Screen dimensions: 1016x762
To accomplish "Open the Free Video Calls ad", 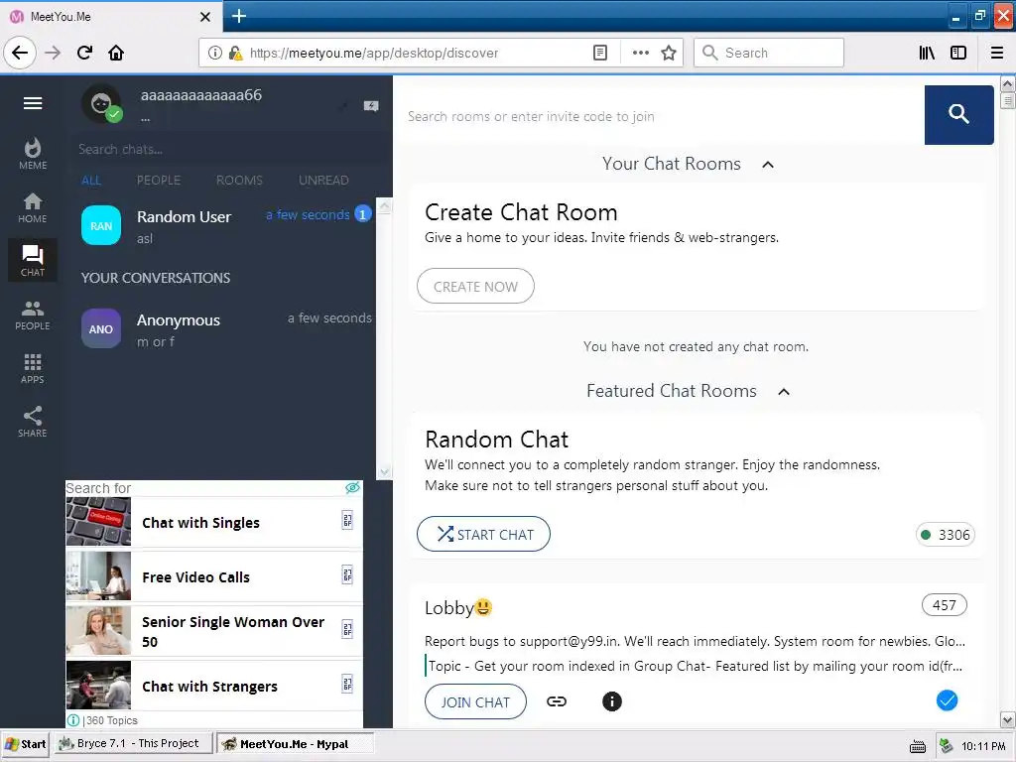I will (214, 576).
